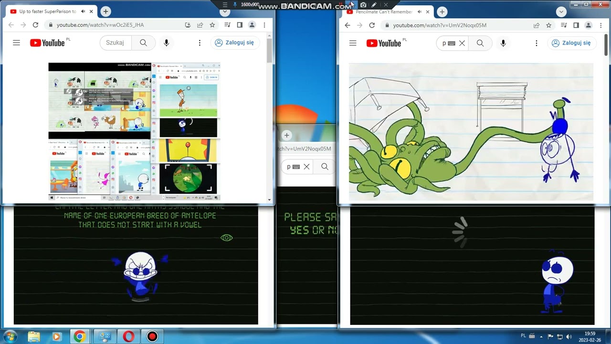Open new tab in middle background window
Image resolution: width=611 pixels, height=344 pixels.
tap(287, 135)
